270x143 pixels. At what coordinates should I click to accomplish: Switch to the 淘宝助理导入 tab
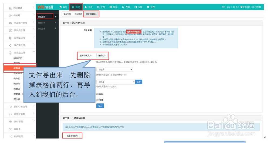(x=91, y=14)
